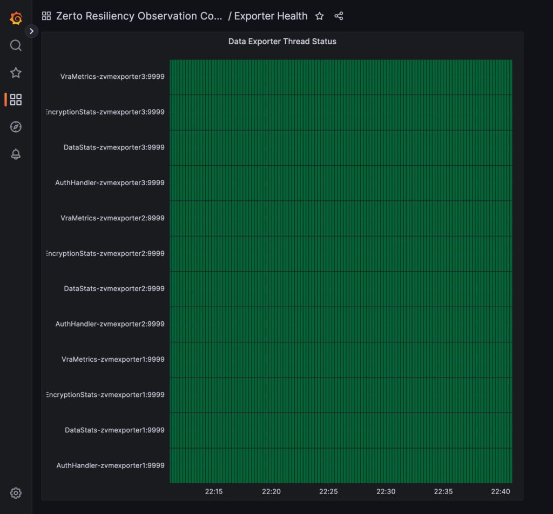Screen dimensions: 553x514
Task: Click the Grafana logo home icon
Action: tap(16, 18)
